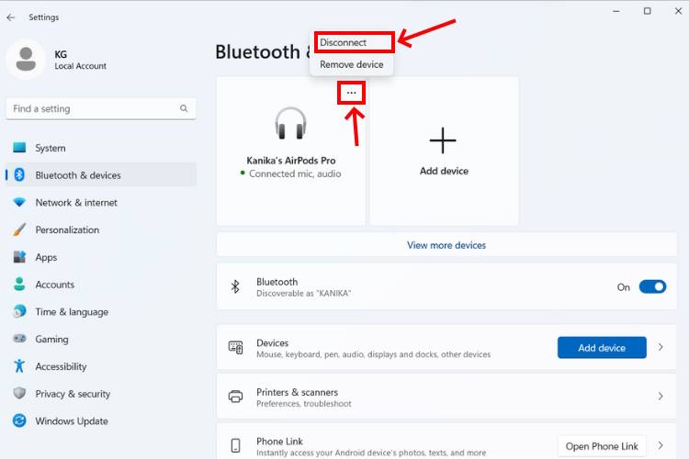The height and width of the screenshot is (459, 689).
Task: Click the Bluetooth & devices sidebar icon
Action: [19, 174]
